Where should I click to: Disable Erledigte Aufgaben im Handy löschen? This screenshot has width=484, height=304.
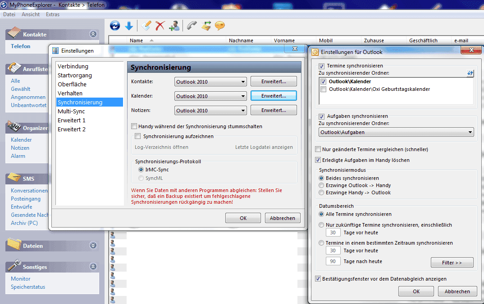[x=318, y=160]
